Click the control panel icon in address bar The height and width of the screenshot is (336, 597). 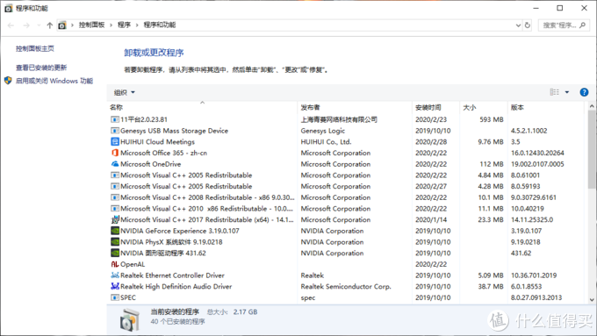(62, 25)
